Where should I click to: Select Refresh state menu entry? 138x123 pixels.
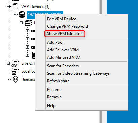click(x=58, y=81)
